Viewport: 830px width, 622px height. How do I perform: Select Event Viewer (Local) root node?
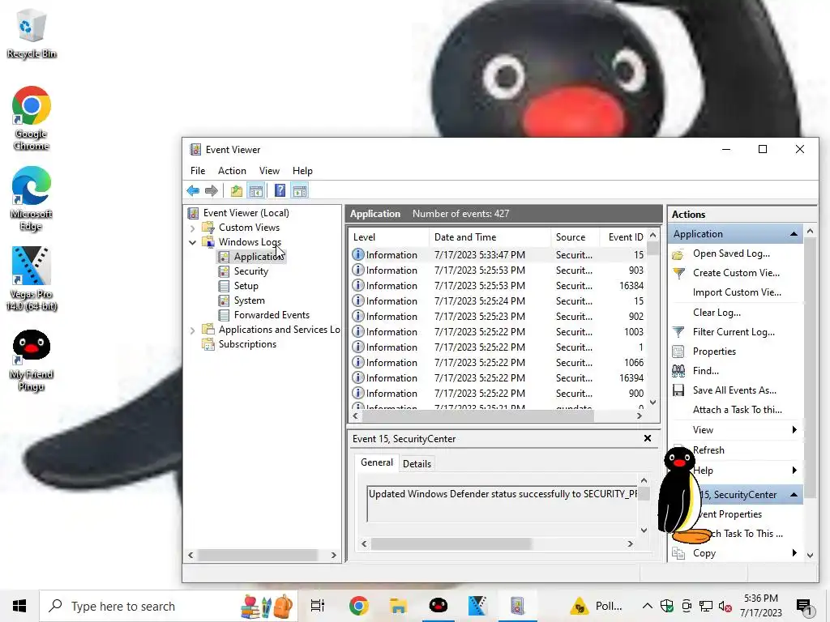pos(246,213)
